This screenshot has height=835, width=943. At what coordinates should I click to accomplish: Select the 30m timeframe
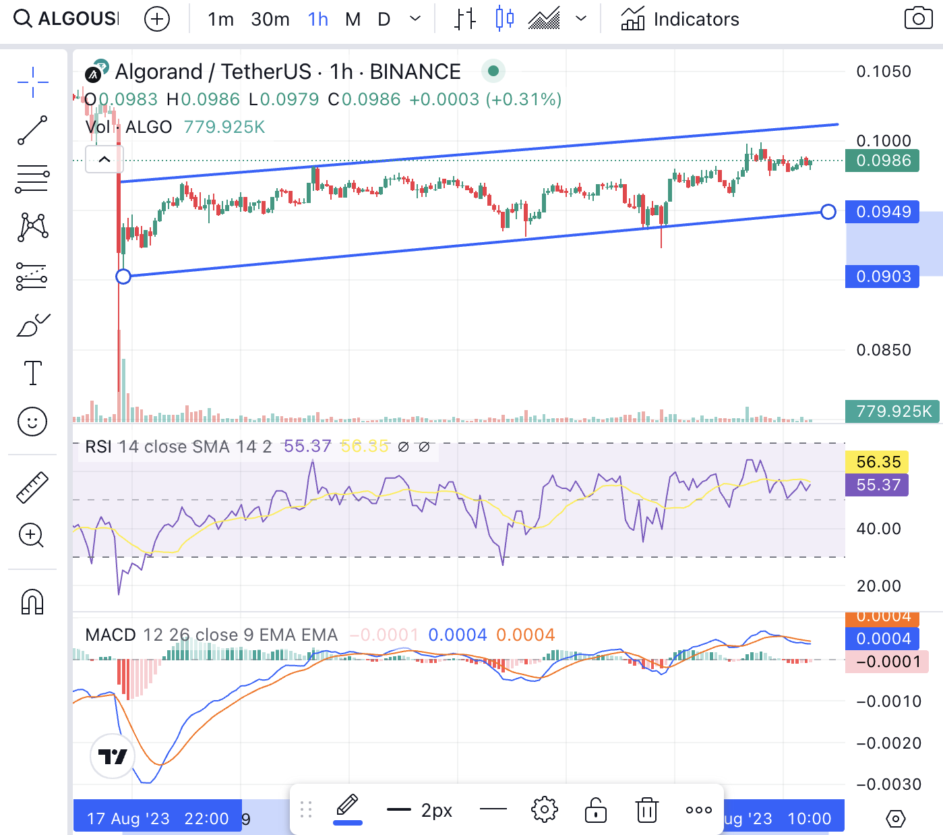point(270,19)
